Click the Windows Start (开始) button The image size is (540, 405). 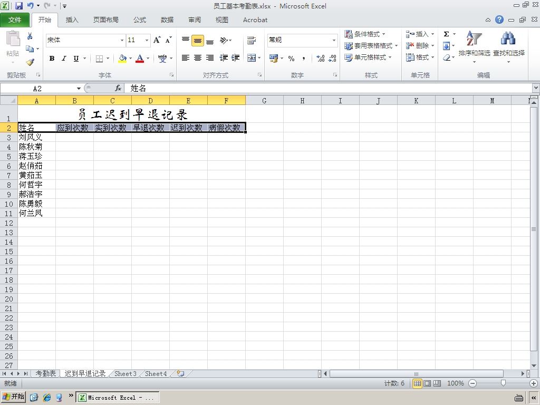13,397
